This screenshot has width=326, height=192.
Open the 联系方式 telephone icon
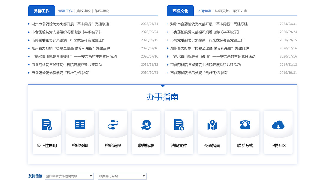point(245,125)
